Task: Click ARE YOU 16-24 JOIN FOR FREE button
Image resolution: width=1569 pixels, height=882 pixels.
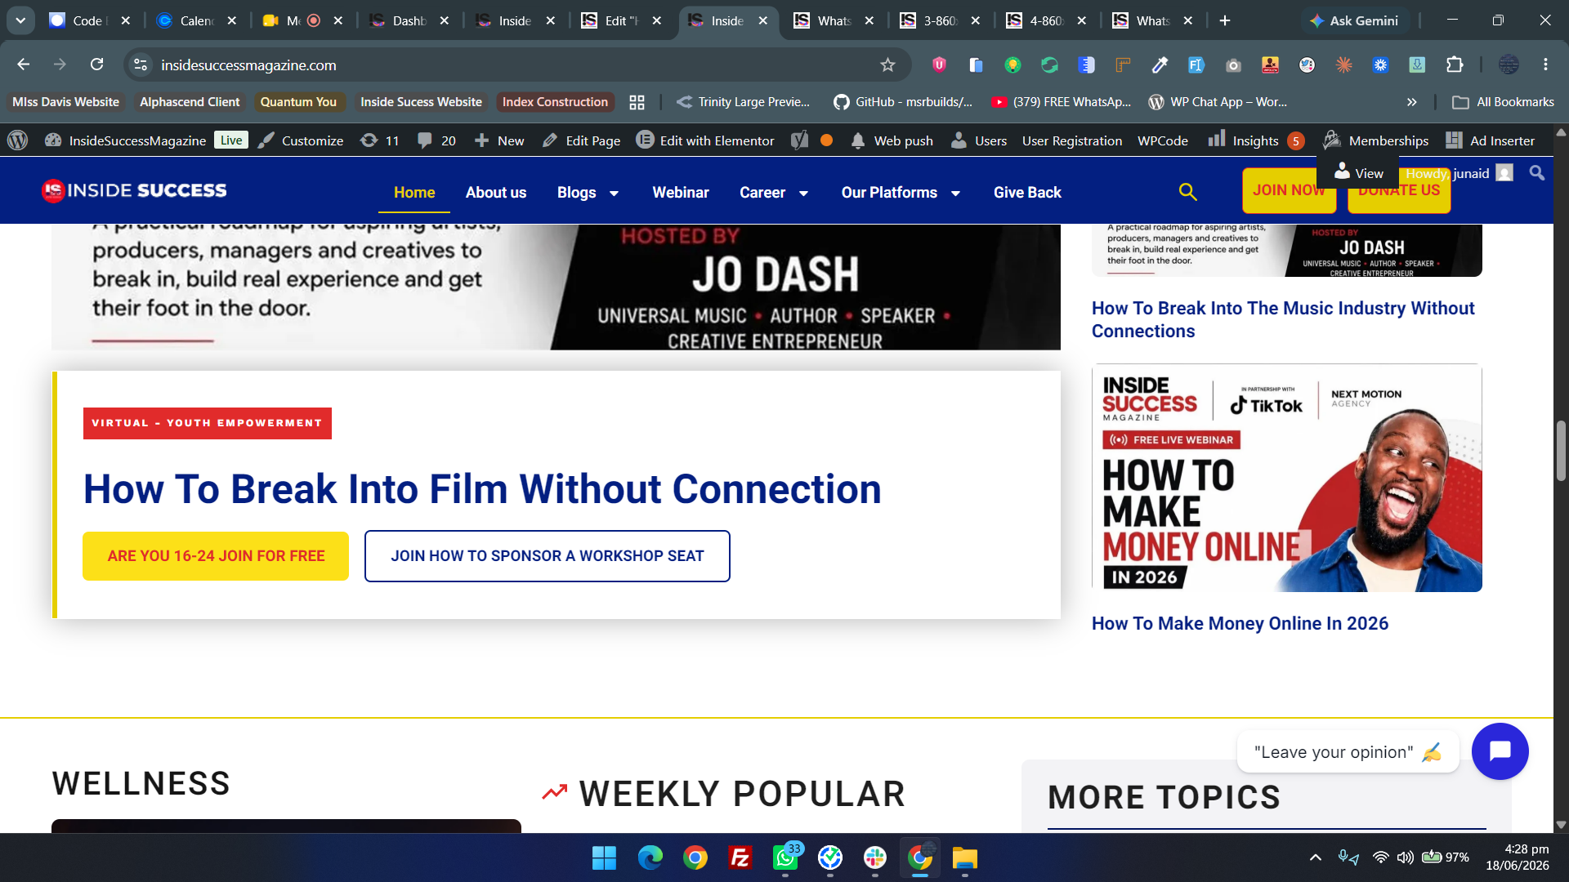Action: click(x=216, y=556)
